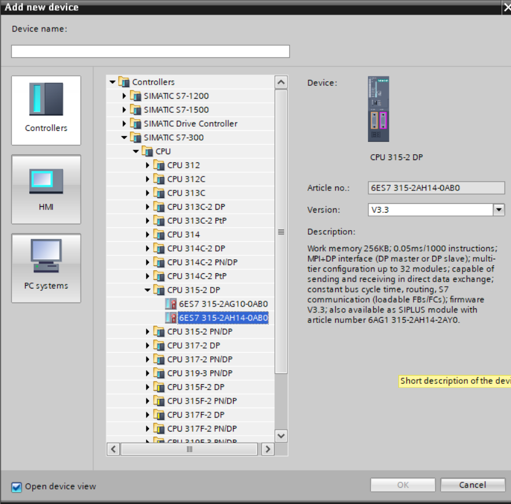
Task: Expand the CPU 317F-2 DP node
Action: point(148,415)
